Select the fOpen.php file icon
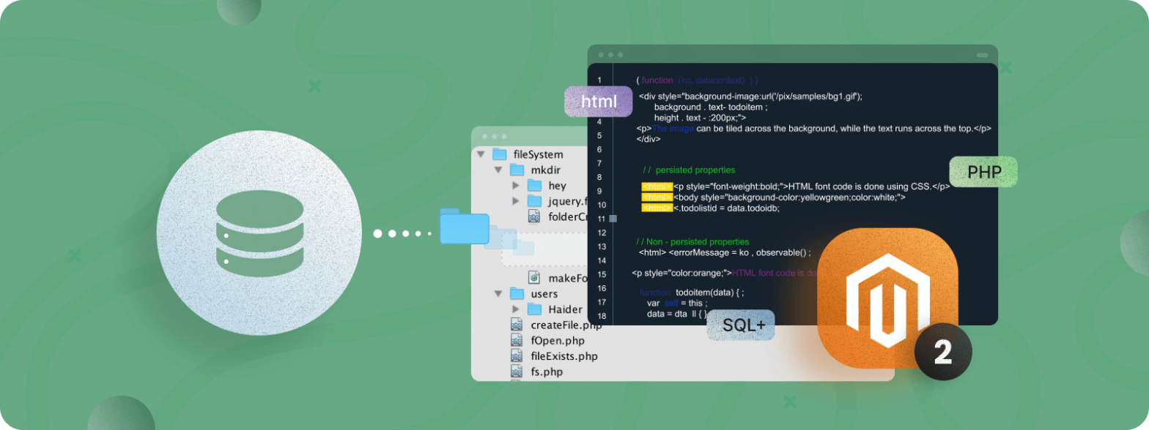This screenshot has width=1149, height=430. coord(518,341)
